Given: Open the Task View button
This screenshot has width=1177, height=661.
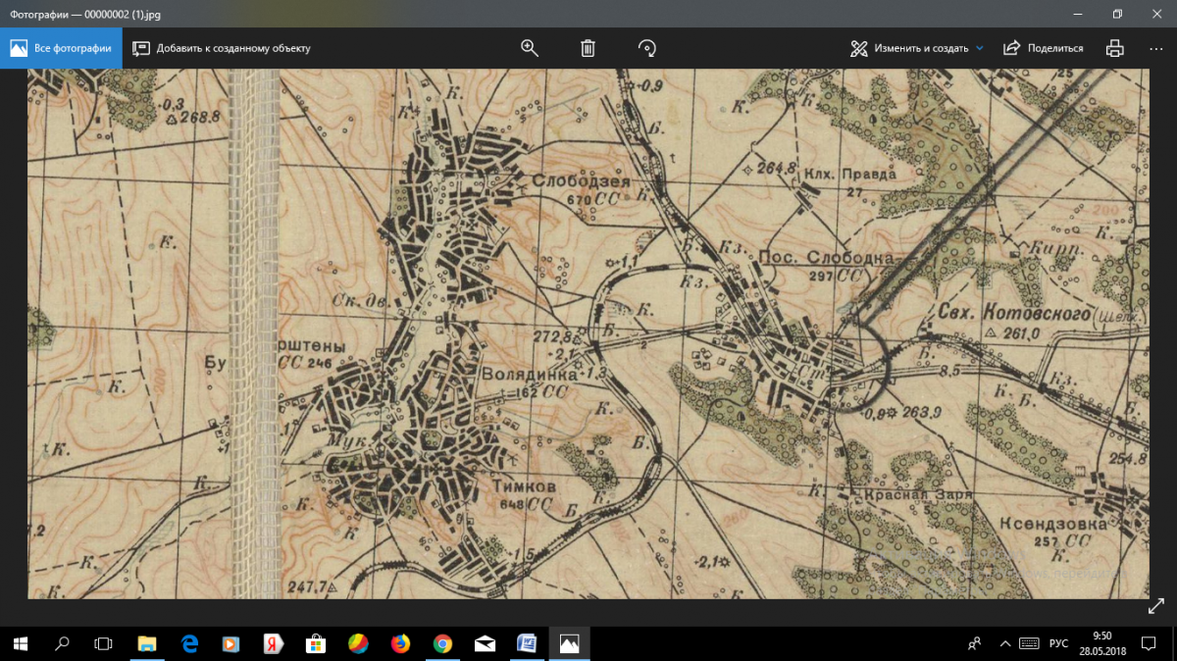Looking at the screenshot, I should [103, 643].
